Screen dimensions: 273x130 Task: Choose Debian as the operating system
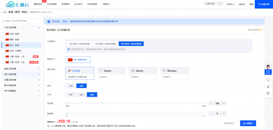pos(112,71)
